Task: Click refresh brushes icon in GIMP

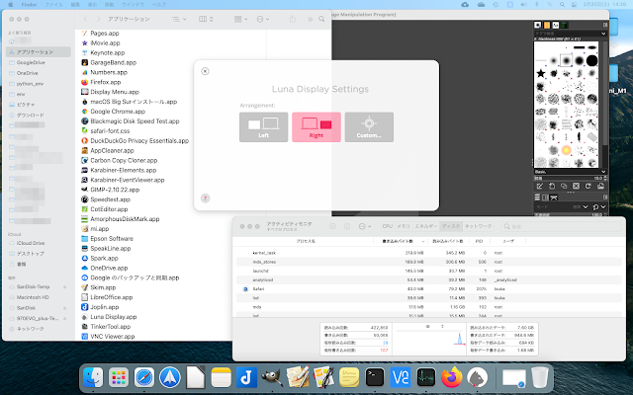Action: (x=588, y=186)
